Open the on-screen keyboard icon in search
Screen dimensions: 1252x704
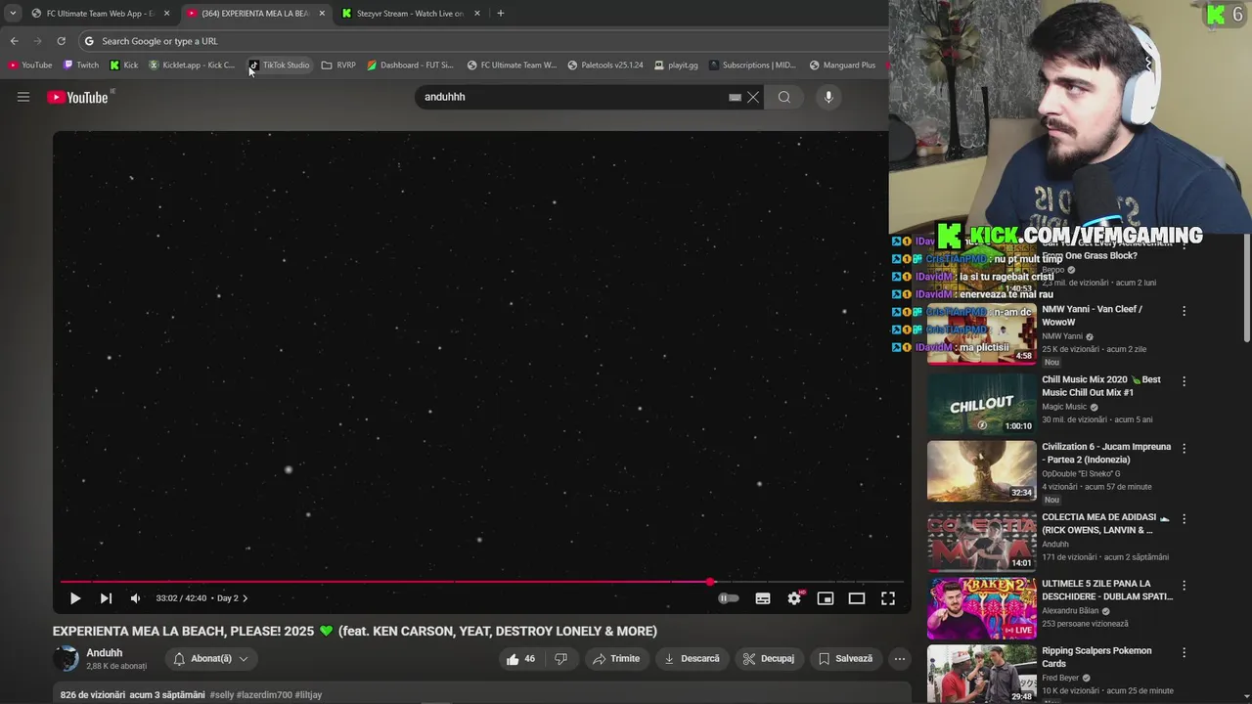click(735, 97)
